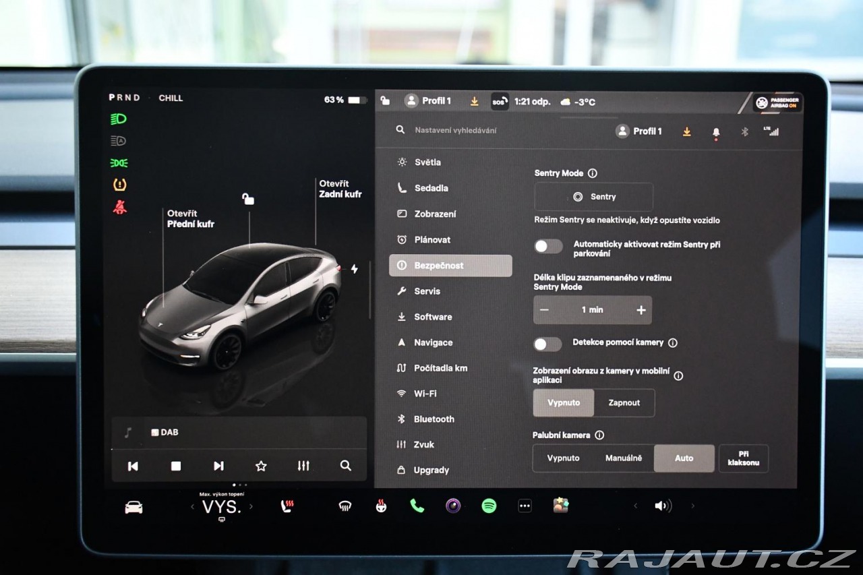Expand the more apps three-dots launcher
This screenshot has width=863, height=575.
525,506
